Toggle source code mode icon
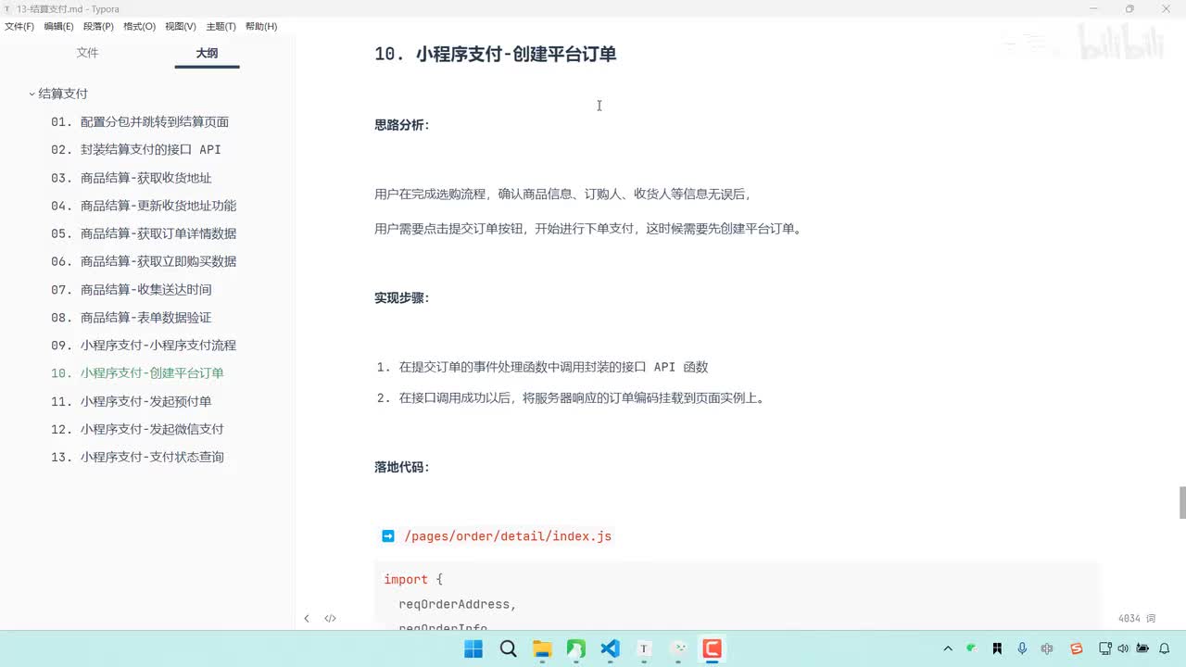 pos(330,618)
